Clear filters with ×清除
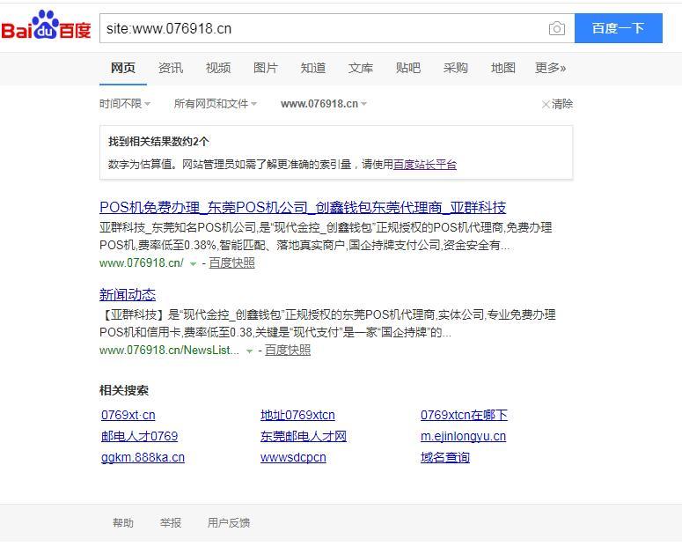The height and width of the screenshot is (554, 682). (557, 104)
